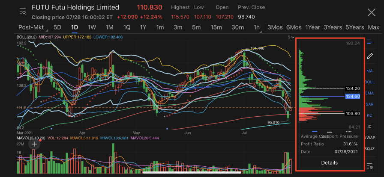Viewport: 384px width, 177px height.
Task: Click the Profit Ratio 31.61% value
Action: pyautogui.click(x=350, y=144)
